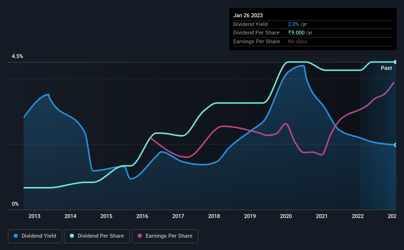Click the Jan 26 2023 tooltip date
The height and width of the screenshot is (250, 404).
(x=248, y=15)
